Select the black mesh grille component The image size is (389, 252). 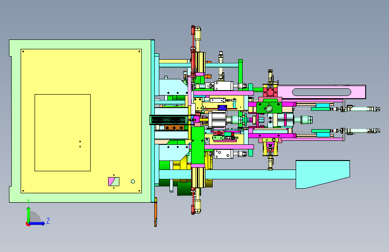click(x=169, y=120)
